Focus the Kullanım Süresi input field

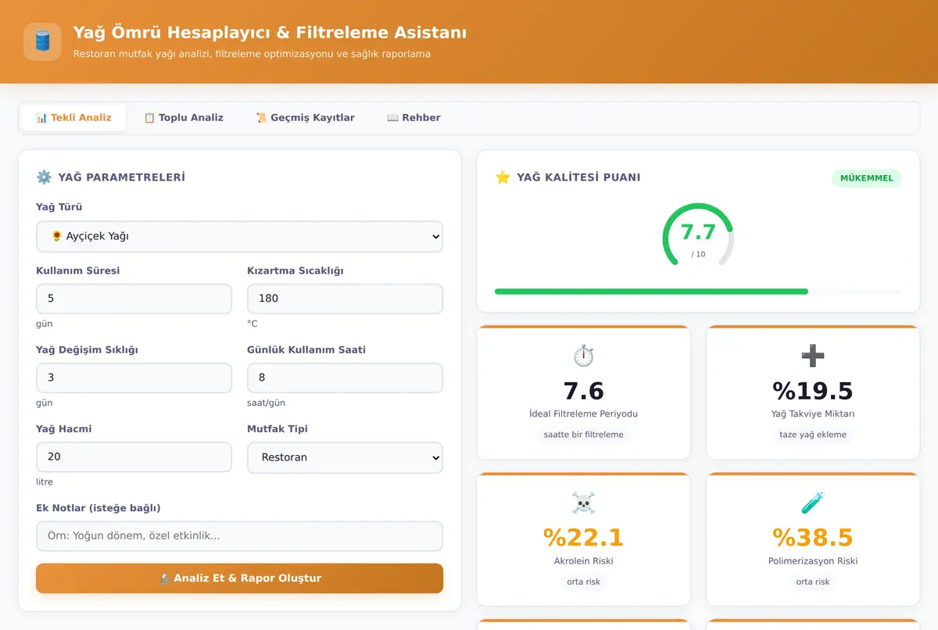point(134,299)
